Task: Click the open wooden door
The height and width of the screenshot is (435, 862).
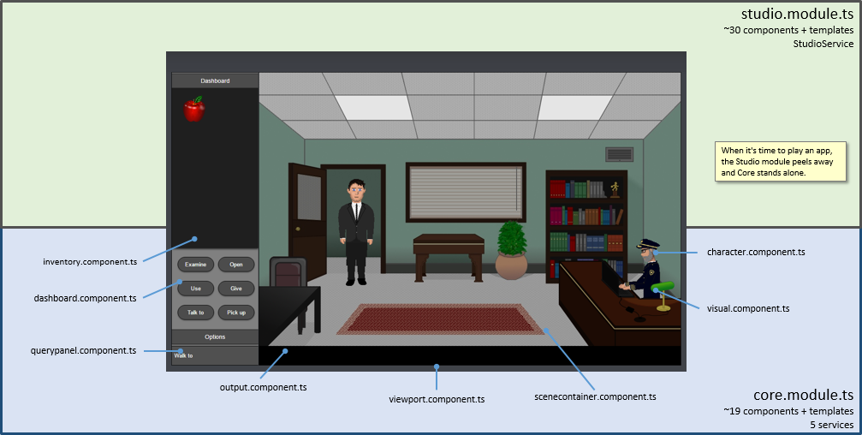Action: click(307, 222)
